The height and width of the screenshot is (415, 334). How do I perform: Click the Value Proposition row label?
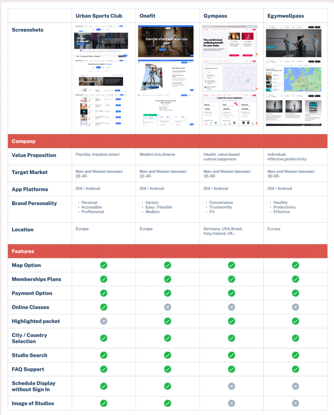(34, 155)
